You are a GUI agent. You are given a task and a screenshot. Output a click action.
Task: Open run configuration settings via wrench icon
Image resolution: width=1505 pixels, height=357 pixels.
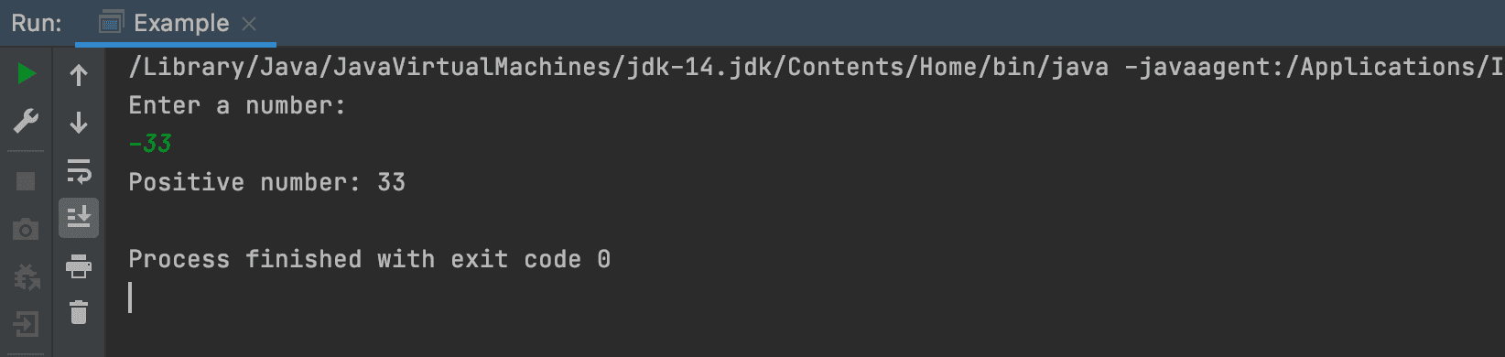pos(27,122)
